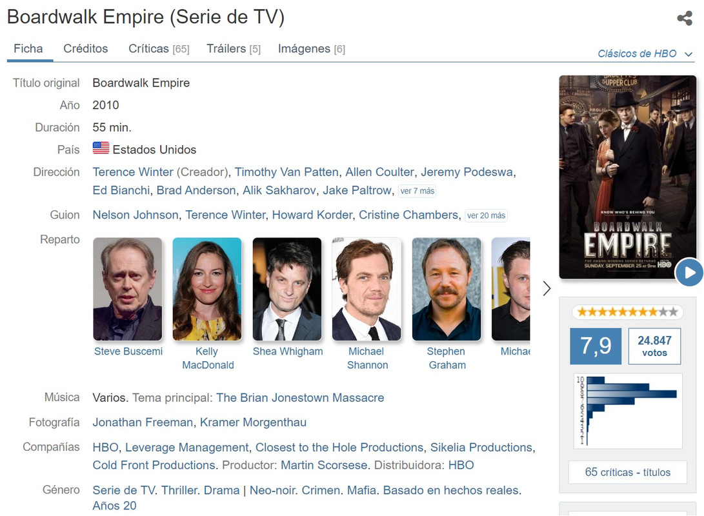Click the 7,9 rating score box

(596, 346)
